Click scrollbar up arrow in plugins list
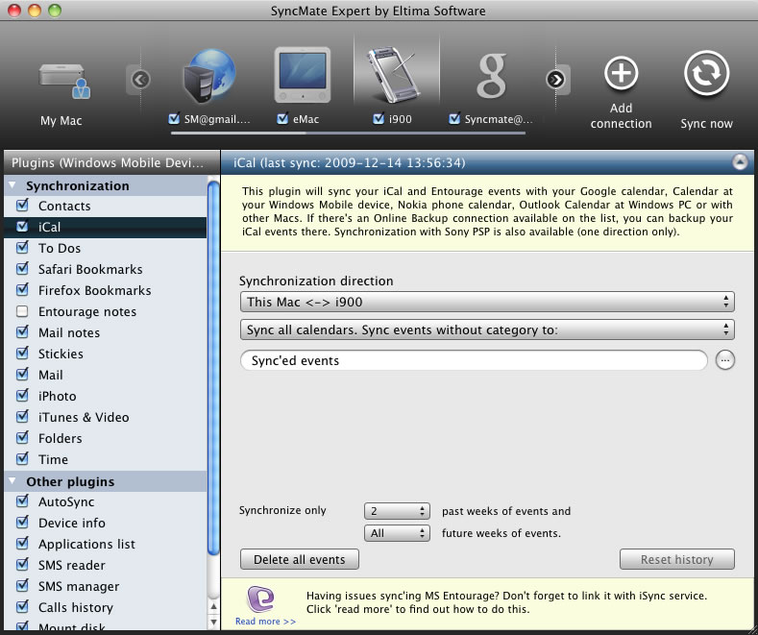The height and width of the screenshot is (635, 758). (x=213, y=605)
